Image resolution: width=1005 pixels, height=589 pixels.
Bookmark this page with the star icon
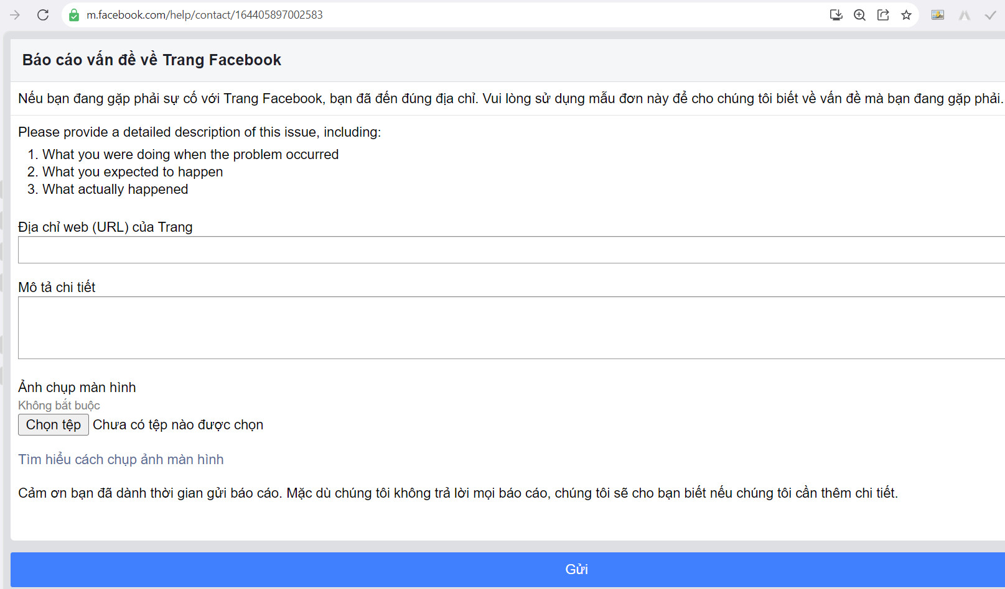(x=906, y=15)
